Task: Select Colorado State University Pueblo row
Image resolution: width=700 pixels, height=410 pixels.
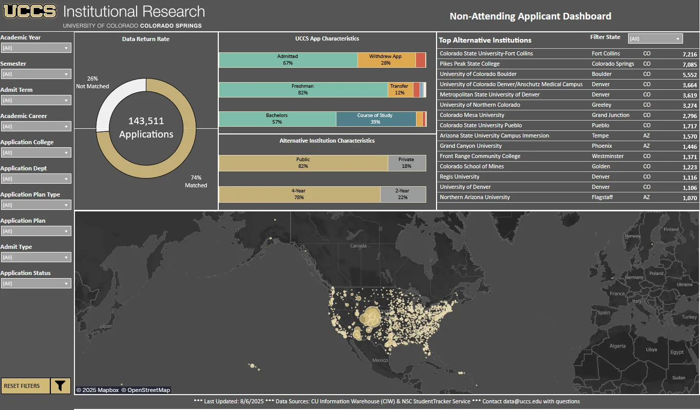Action: (568, 126)
